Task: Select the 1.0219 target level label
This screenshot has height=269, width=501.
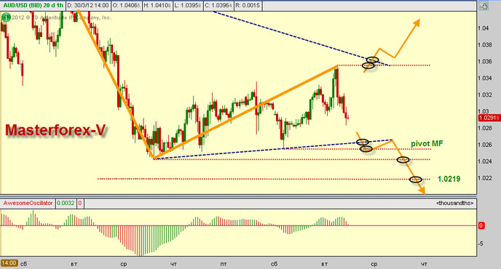Action: [449, 179]
